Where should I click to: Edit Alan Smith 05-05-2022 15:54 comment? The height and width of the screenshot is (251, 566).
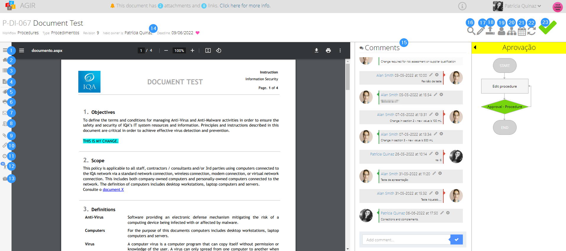tap(435, 95)
